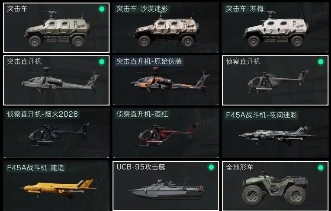The height and width of the screenshot is (211, 331).
Task: Select the UCB-95攻击艇 attack boat card
Action: [x=166, y=186]
